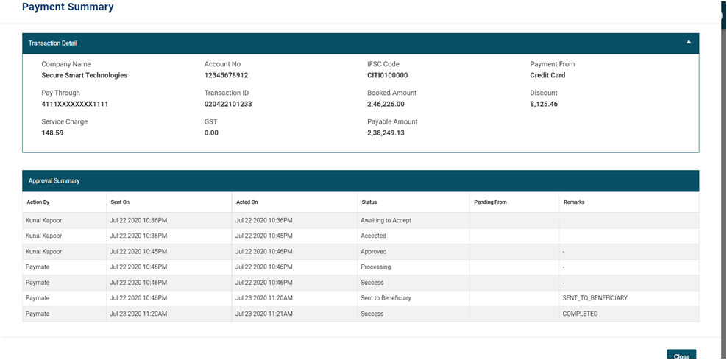The image size is (727, 360).
Task: Click Kunal Kapoor in the Accepted row
Action: 43,236
